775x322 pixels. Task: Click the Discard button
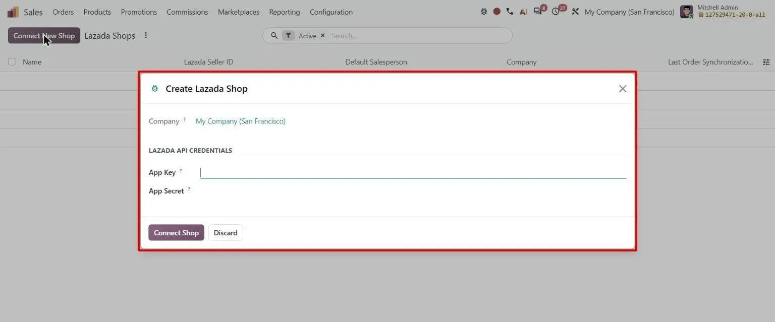(x=226, y=232)
